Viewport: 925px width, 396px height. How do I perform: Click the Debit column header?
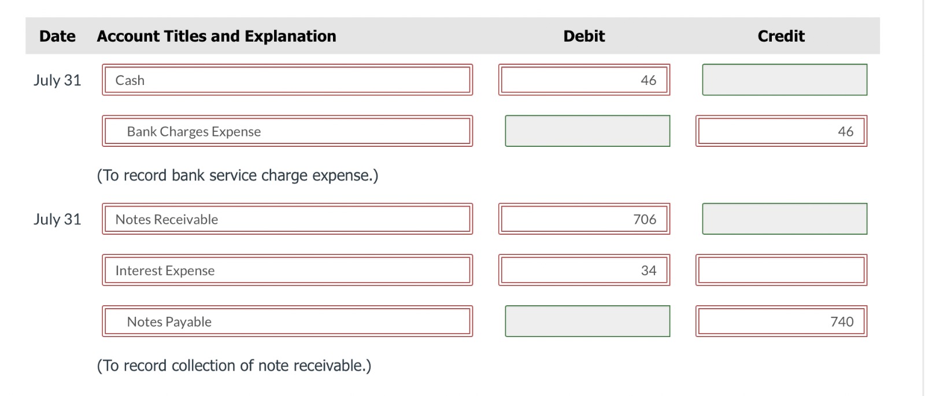point(584,36)
